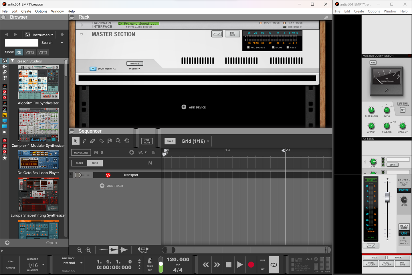Toggle Delay Comp ON button
Viewport: 412px width, 275px height.
pyautogui.click(x=404, y=233)
